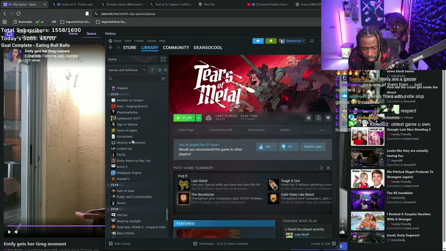Bookmark this page in browser address bar
The height and width of the screenshot is (251, 446).
click(x=87, y=14)
